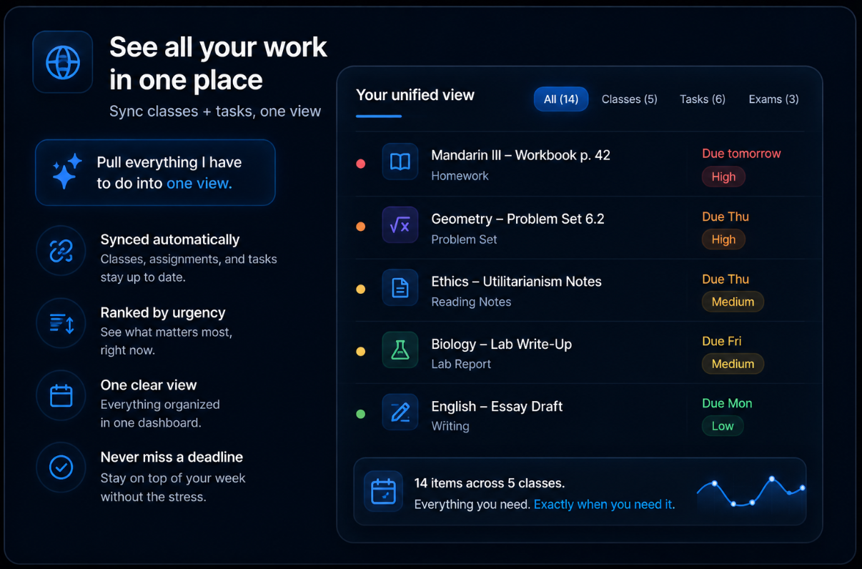The height and width of the screenshot is (569, 862).
Task: Switch to the Classes (5) tab
Action: coord(630,99)
